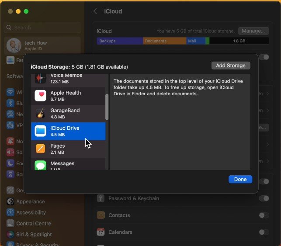Select the iCloud Drive folder icon
The image size is (281, 246).
click(41, 131)
